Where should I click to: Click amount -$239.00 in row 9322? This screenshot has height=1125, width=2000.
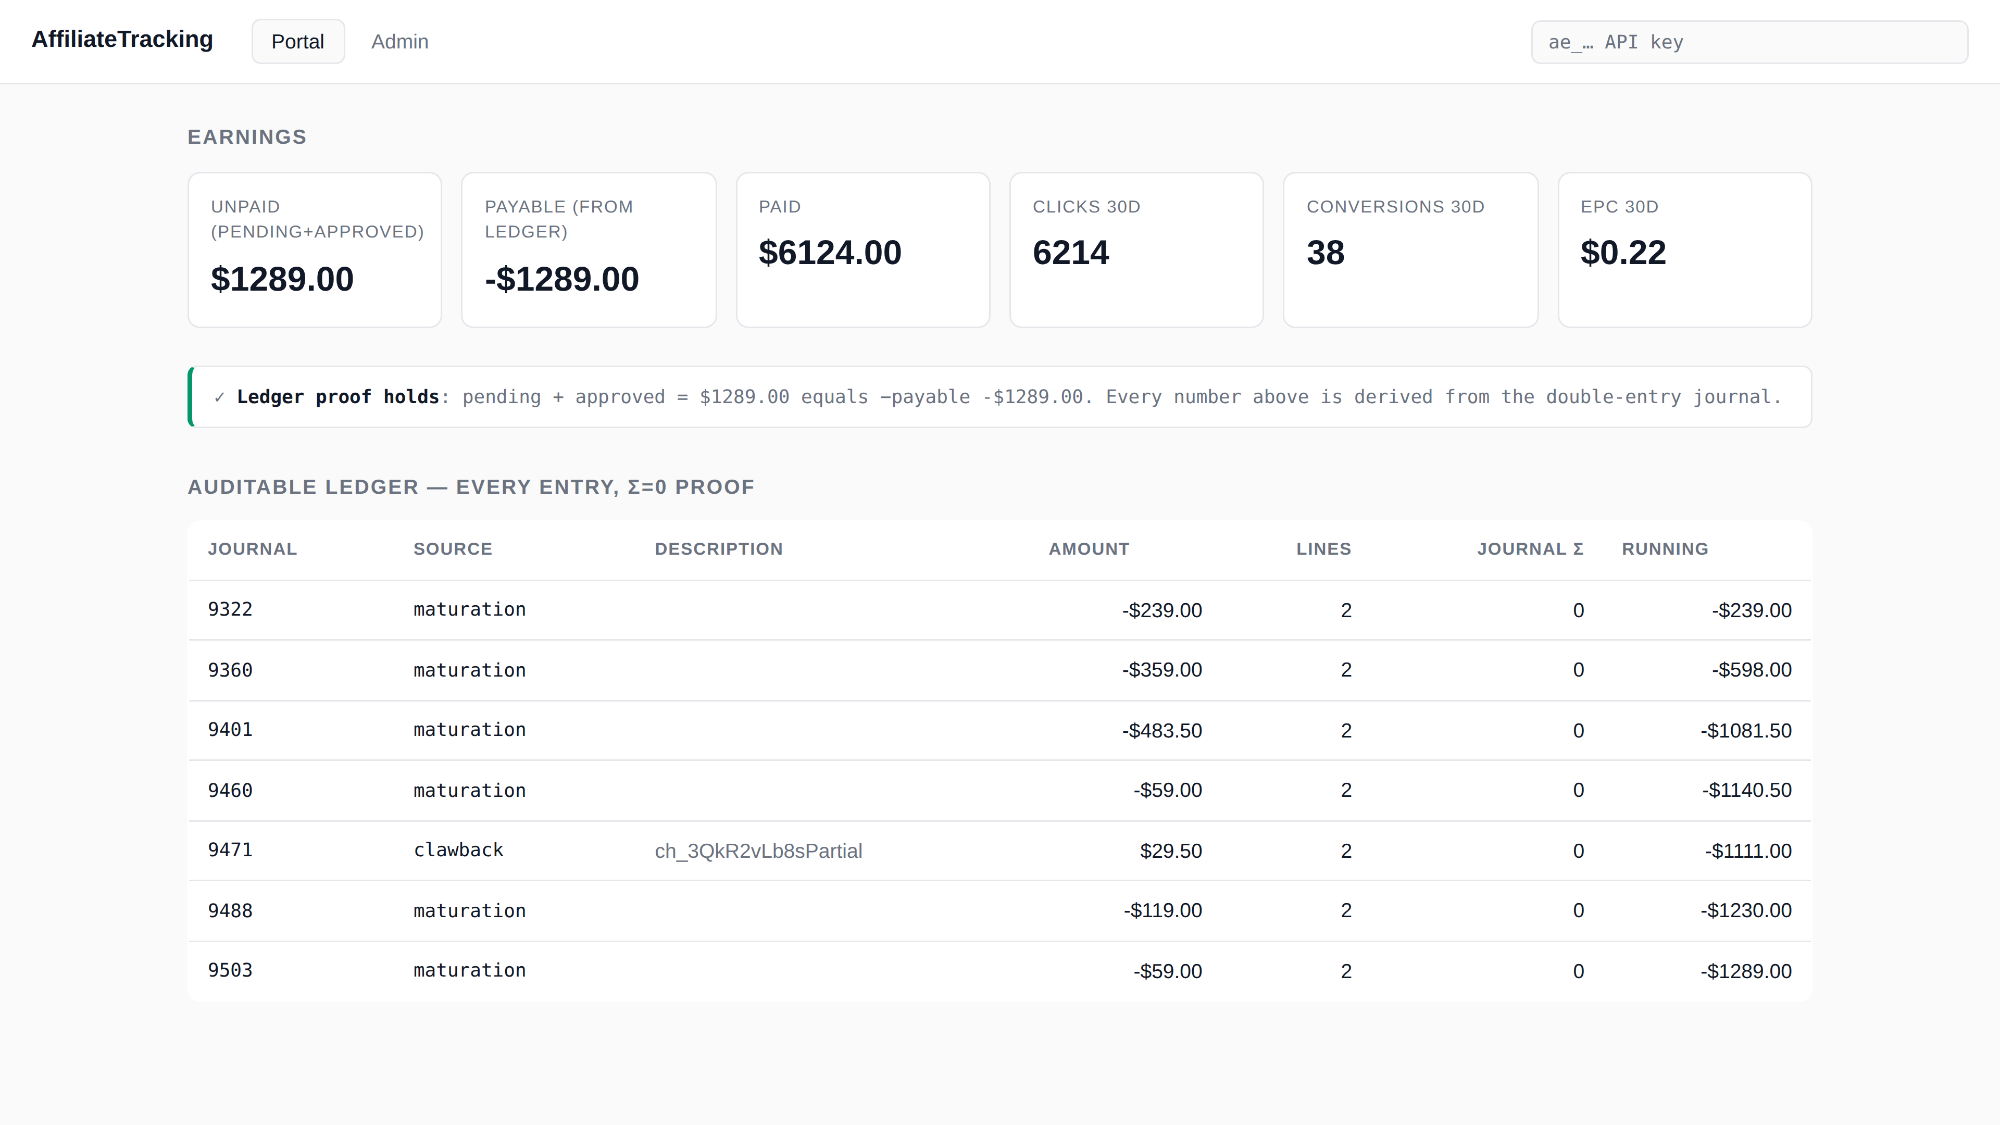point(1161,610)
